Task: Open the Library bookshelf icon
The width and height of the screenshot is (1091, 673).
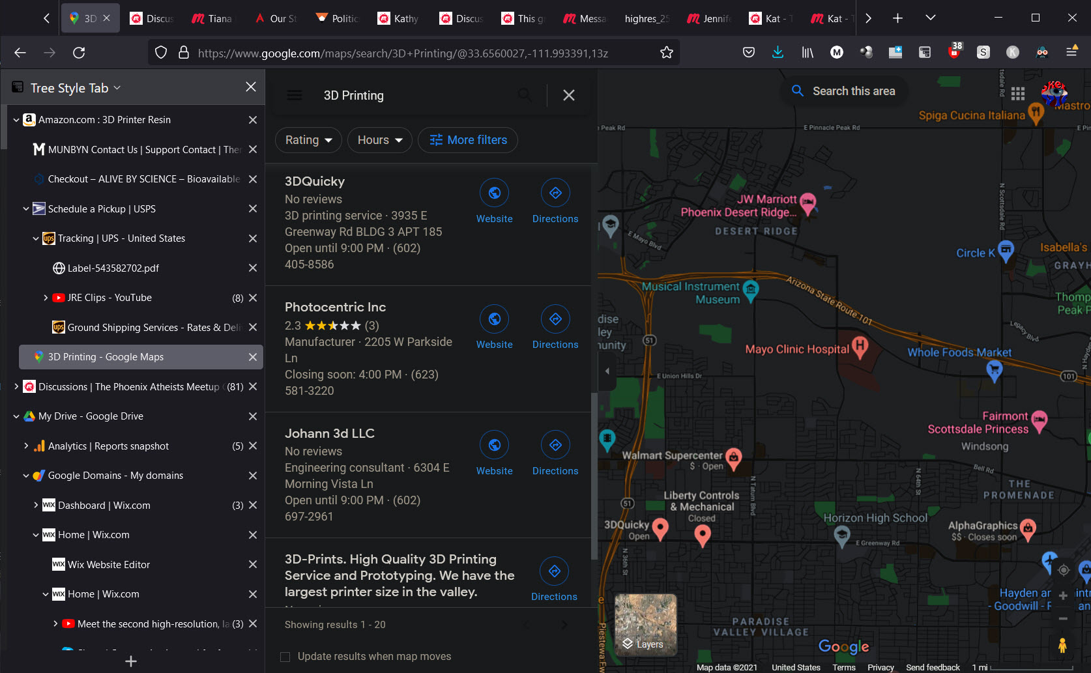Action: [x=807, y=53]
